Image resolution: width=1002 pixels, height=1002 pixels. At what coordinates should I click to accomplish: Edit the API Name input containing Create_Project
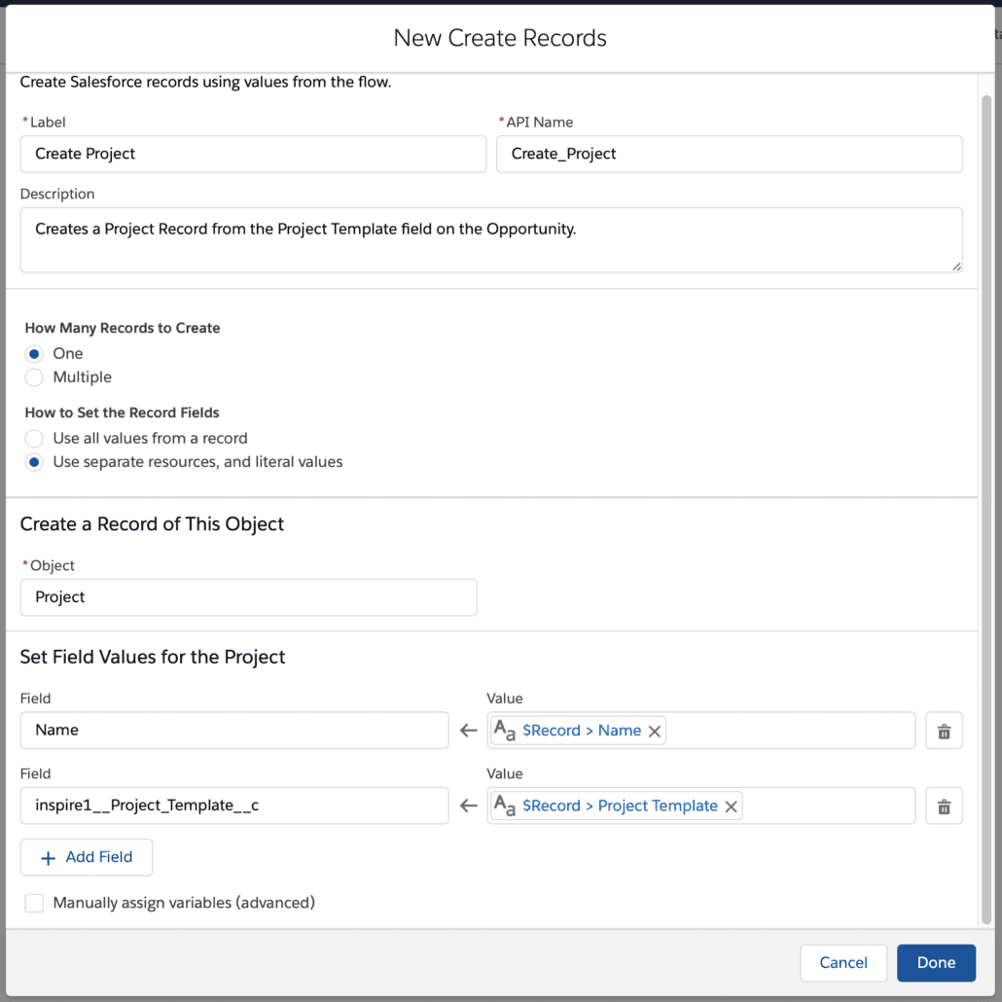730,154
